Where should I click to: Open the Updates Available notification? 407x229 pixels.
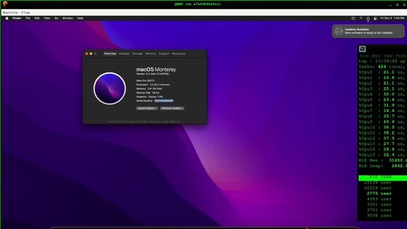tap(368, 31)
